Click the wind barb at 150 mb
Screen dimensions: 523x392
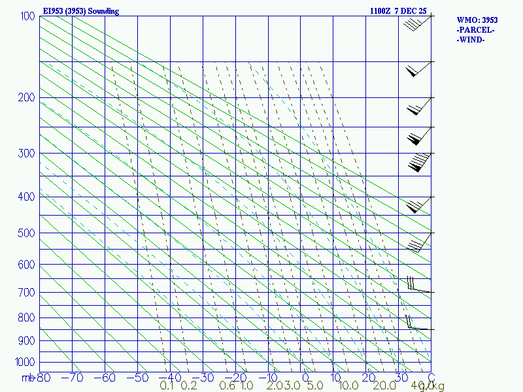pyautogui.click(x=419, y=69)
